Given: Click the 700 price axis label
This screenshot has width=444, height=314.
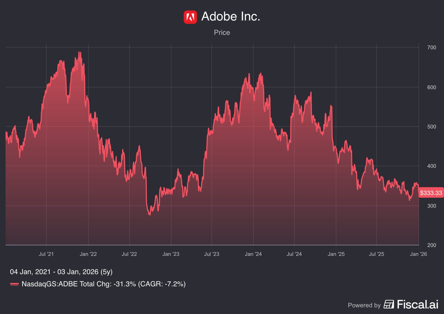Looking at the screenshot, I should pyautogui.click(x=432, y=48).
